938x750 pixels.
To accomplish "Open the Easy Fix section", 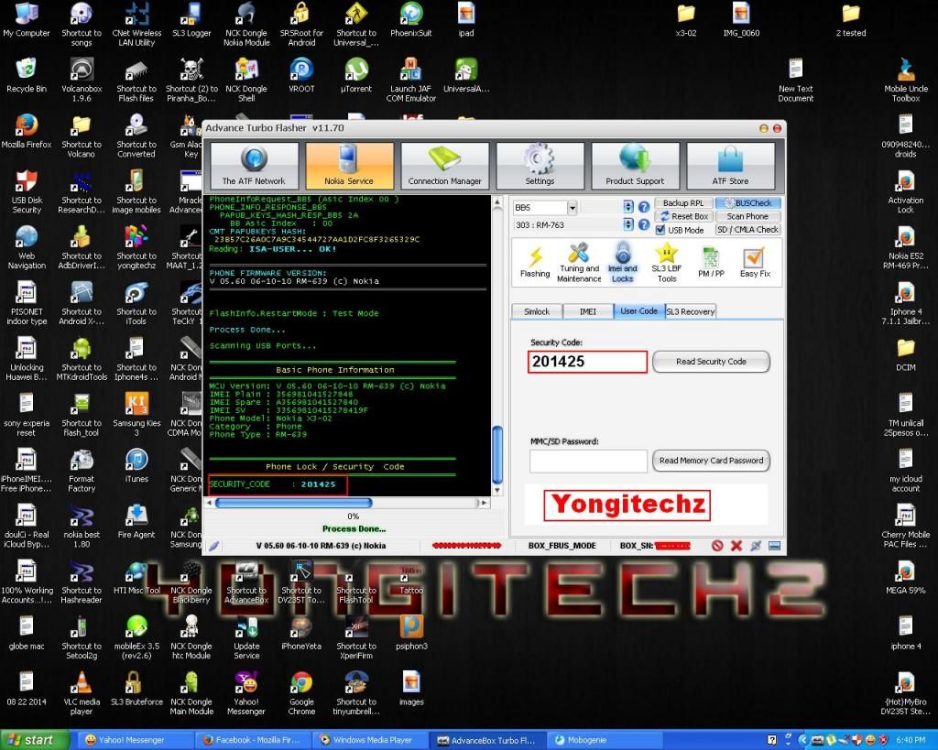I will tap(754, 261).
